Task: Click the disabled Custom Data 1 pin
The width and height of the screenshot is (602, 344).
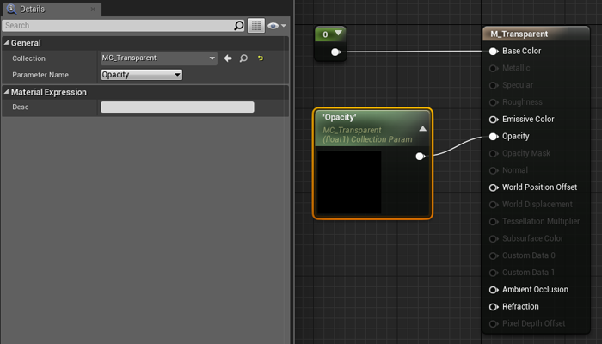Action: pyautogui.click(x=494, y=273)
